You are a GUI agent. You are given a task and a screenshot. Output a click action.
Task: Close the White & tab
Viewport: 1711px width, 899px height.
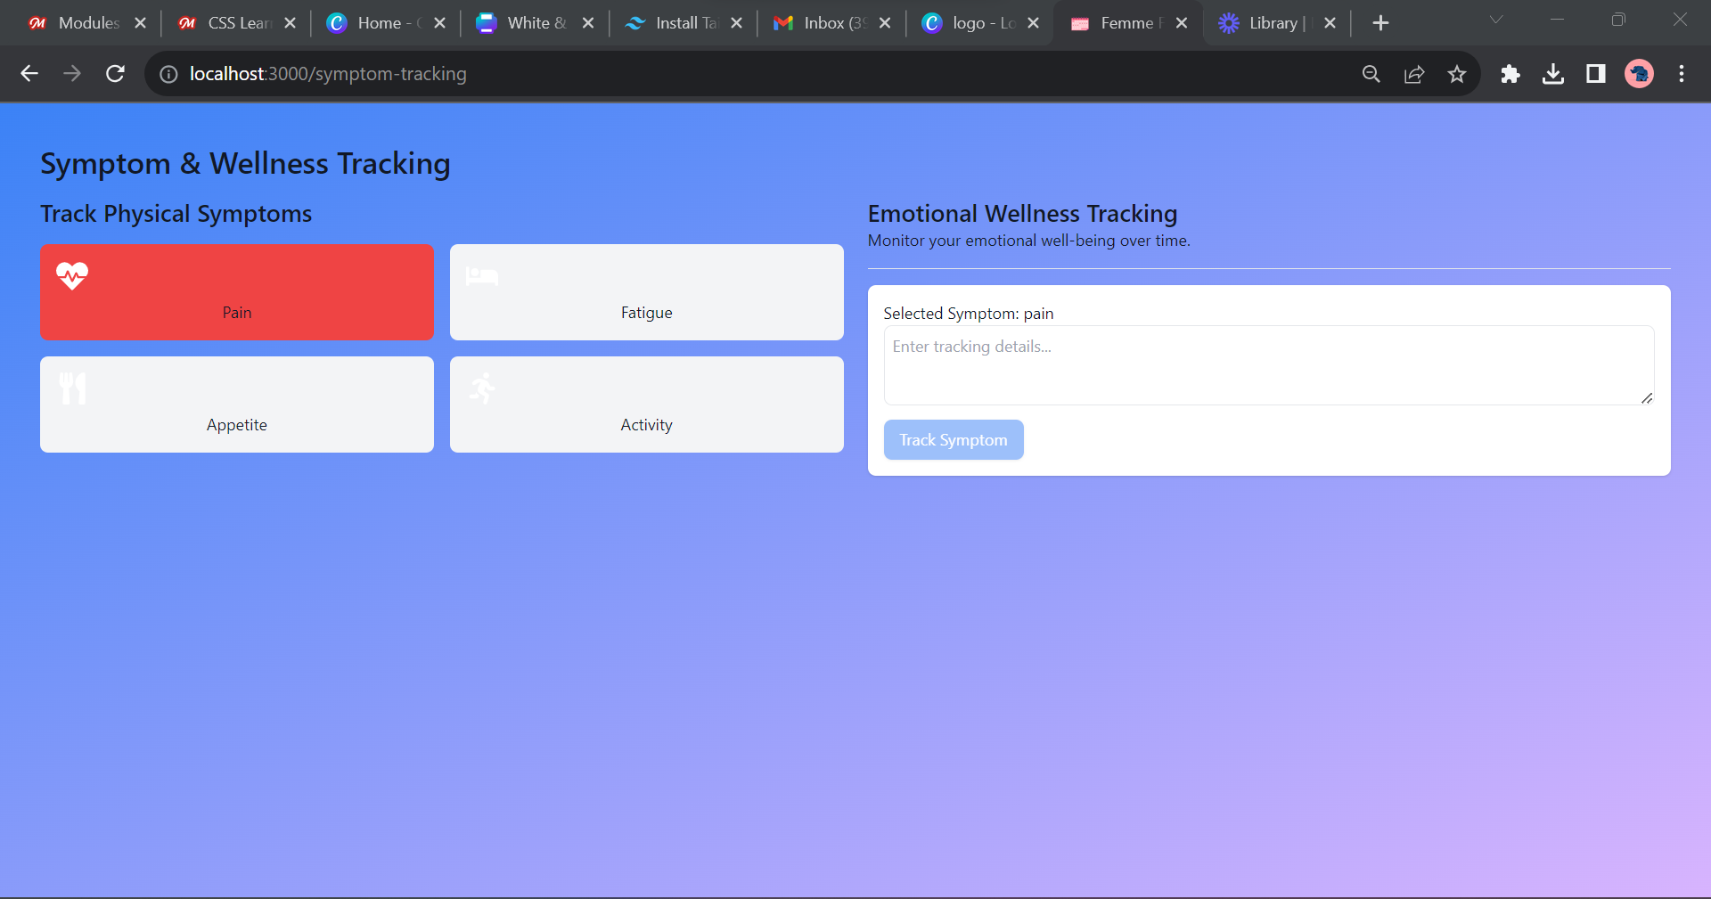point(588,23)
